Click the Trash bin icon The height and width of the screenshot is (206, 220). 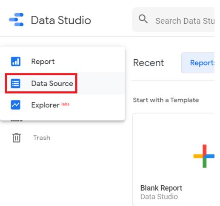(17, 138)
